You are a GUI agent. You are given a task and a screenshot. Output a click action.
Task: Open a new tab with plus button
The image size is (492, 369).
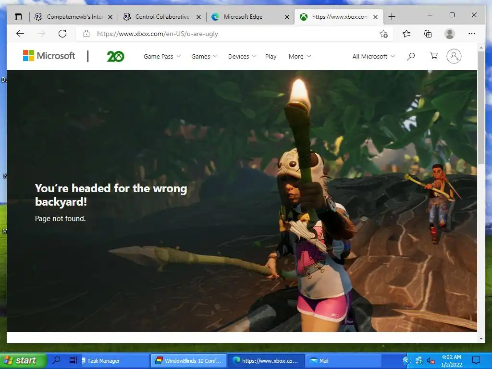(x=392, y=17)
